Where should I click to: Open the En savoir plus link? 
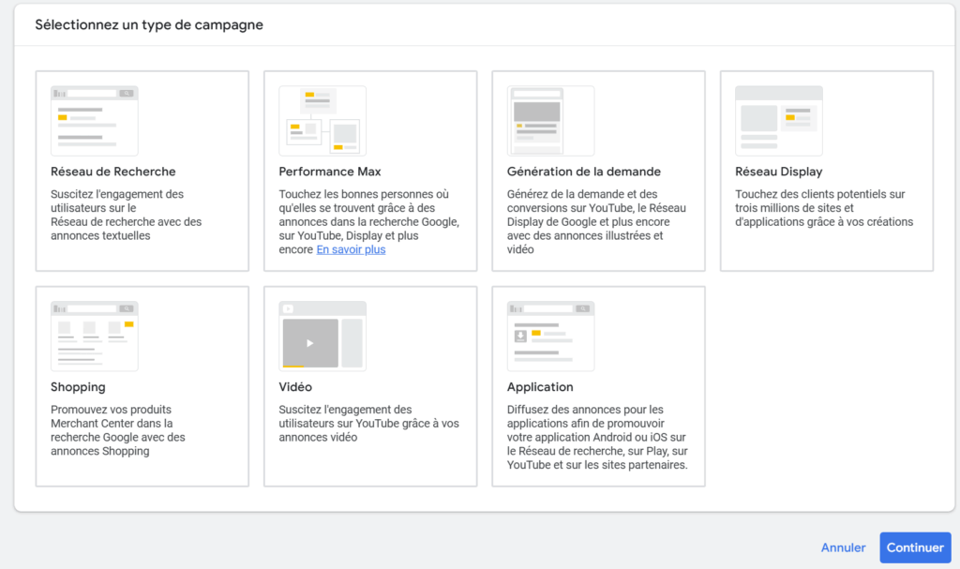[351, 249]
